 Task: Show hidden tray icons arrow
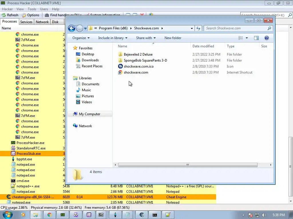point(243,215)
